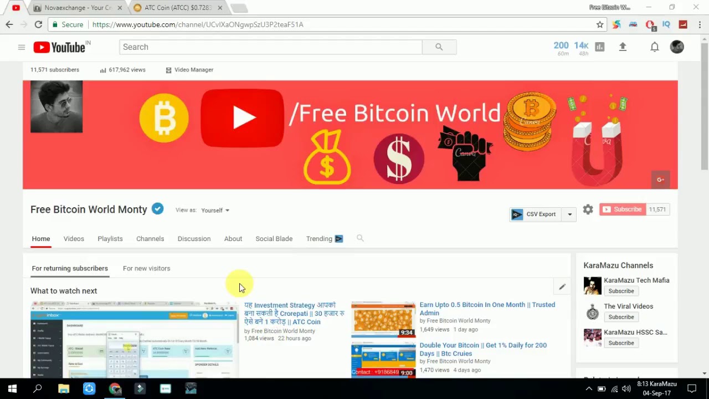Subscribe to KaraMazu Tech Mafia
This screenshot has width=709, height=399.
621,291
